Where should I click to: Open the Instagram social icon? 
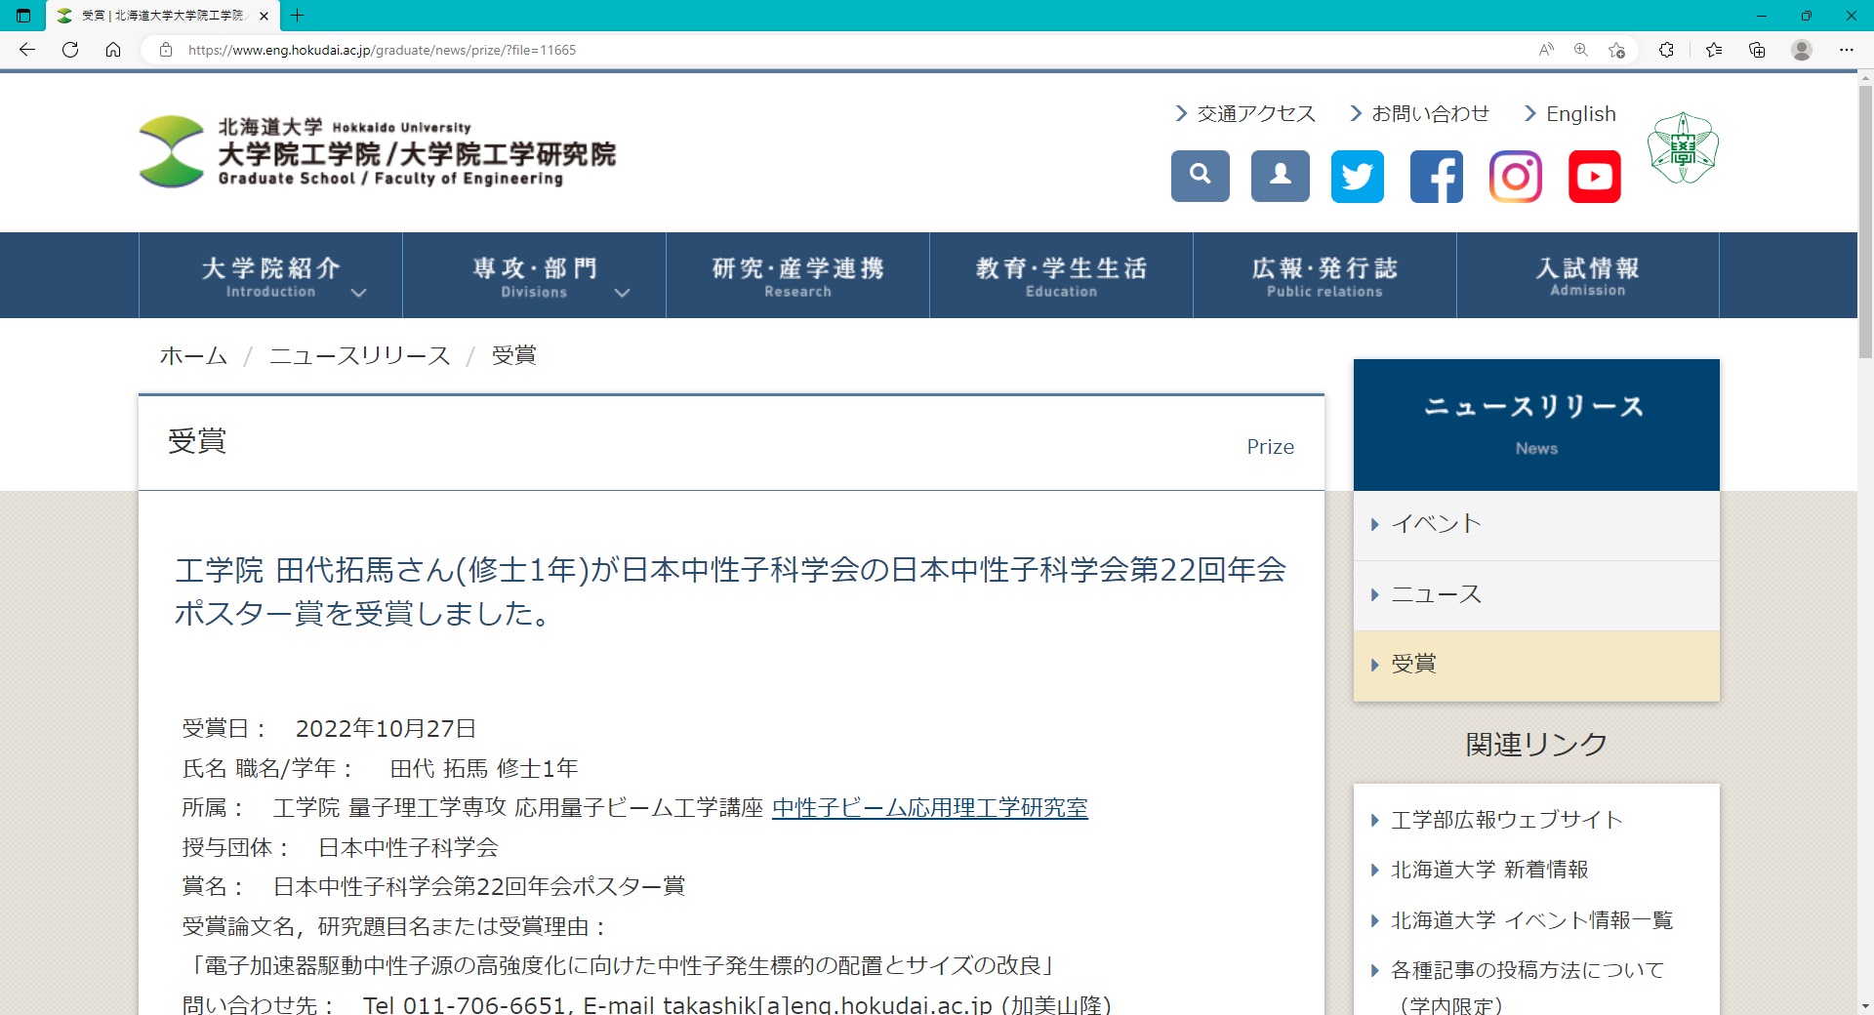tap(1516, 176)
